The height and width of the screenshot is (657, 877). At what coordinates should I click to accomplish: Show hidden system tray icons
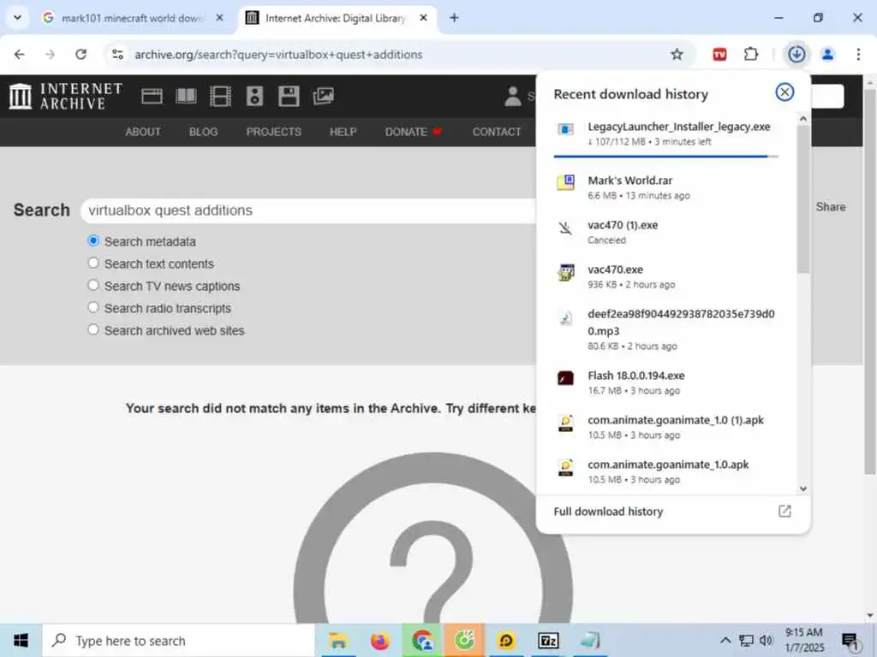click(x=725, y=640)
